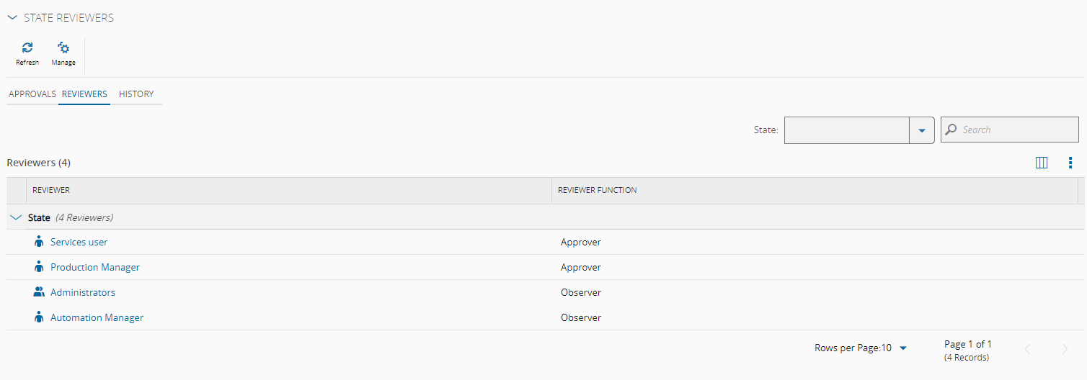Open the column chooser icon
Image resolution: width=1087 pixels, height=380 pixels.
[1041, 163]
